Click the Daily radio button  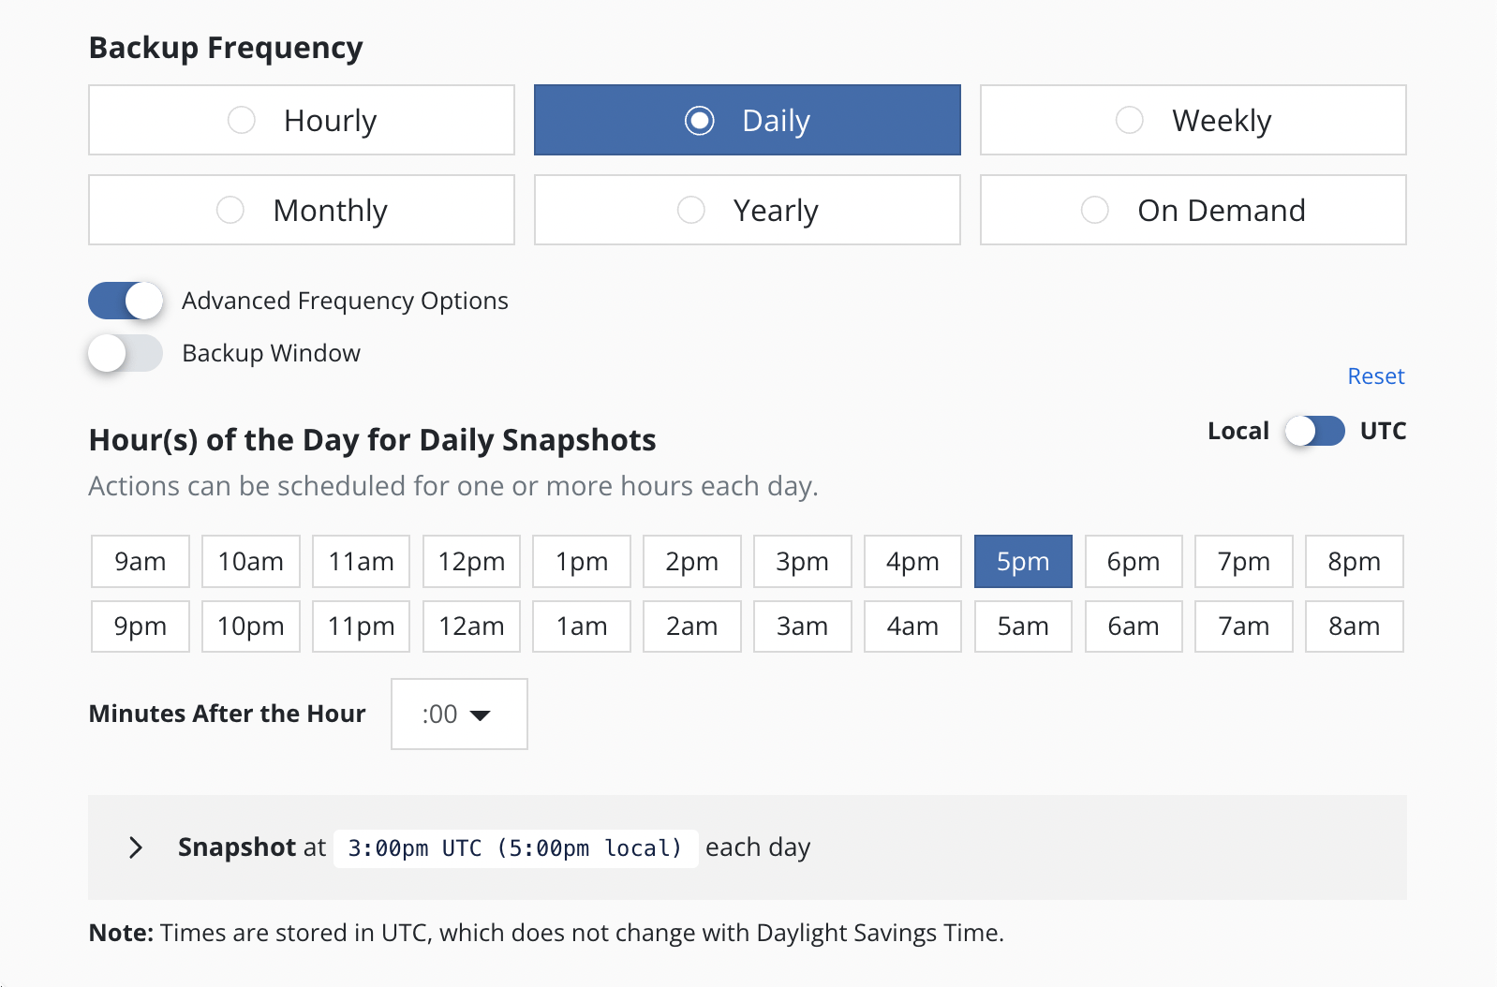(700, 121)
